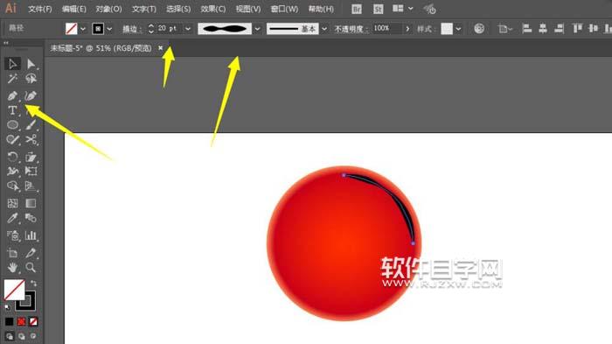Select the Curvature tool
Screen dimensions: 612x344
coord(31,95)
